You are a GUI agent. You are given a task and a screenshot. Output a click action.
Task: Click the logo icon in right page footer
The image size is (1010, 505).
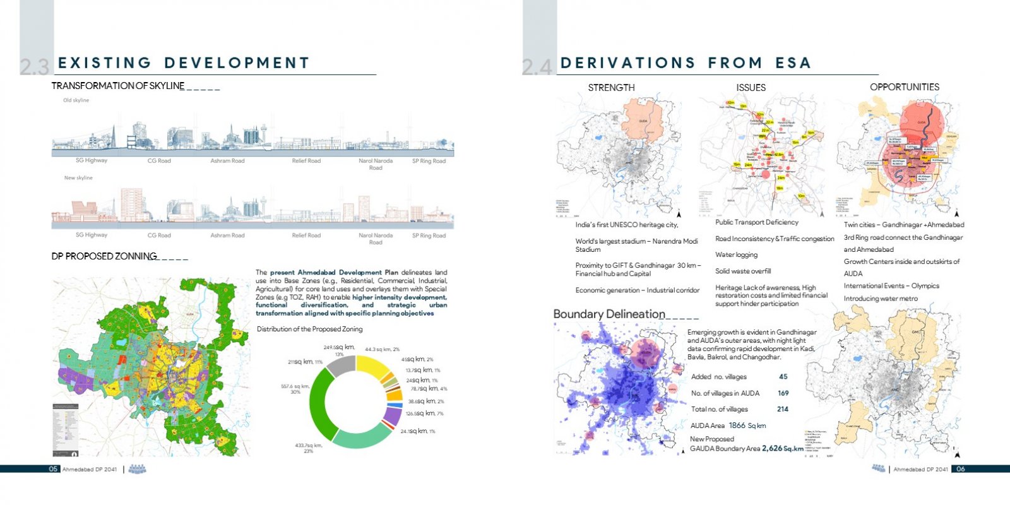pos(878,468)
